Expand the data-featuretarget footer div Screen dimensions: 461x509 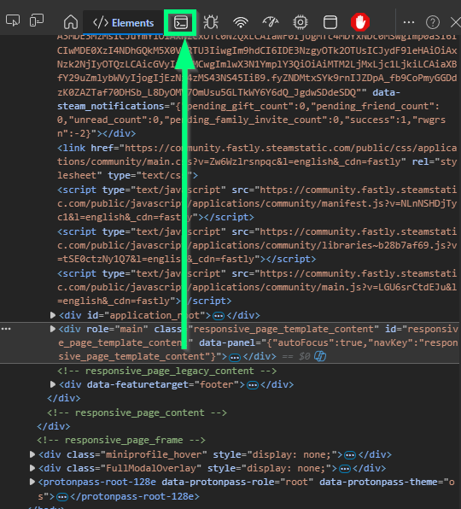pos(52,384)
